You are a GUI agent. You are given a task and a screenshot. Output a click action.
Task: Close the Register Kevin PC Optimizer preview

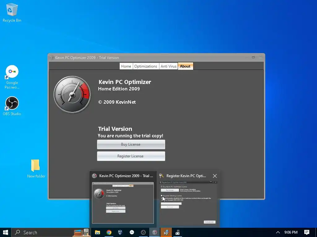[x=215, y=176]
